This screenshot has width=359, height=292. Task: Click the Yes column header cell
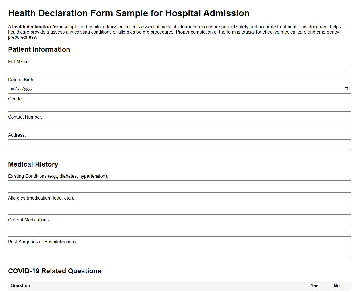click(x=314, y=285)
